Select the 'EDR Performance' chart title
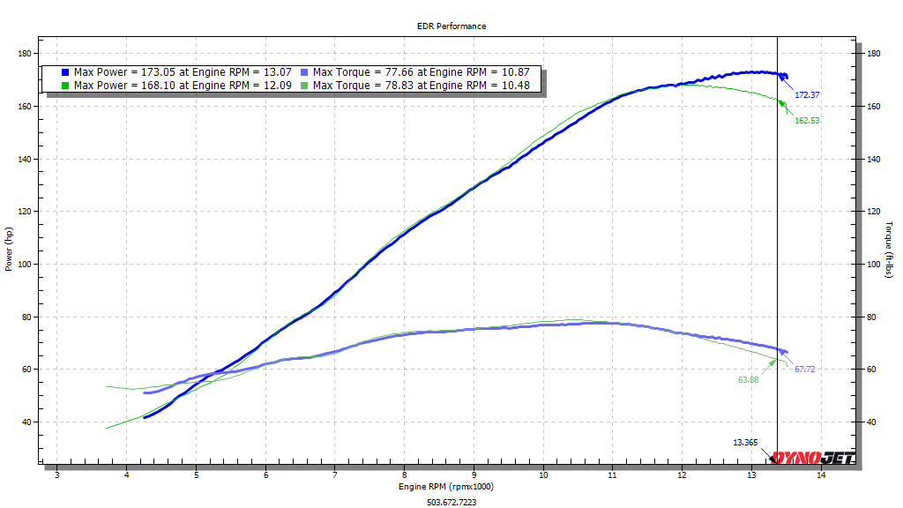Screen dimensions: 903x508 [x=451, y=26]
